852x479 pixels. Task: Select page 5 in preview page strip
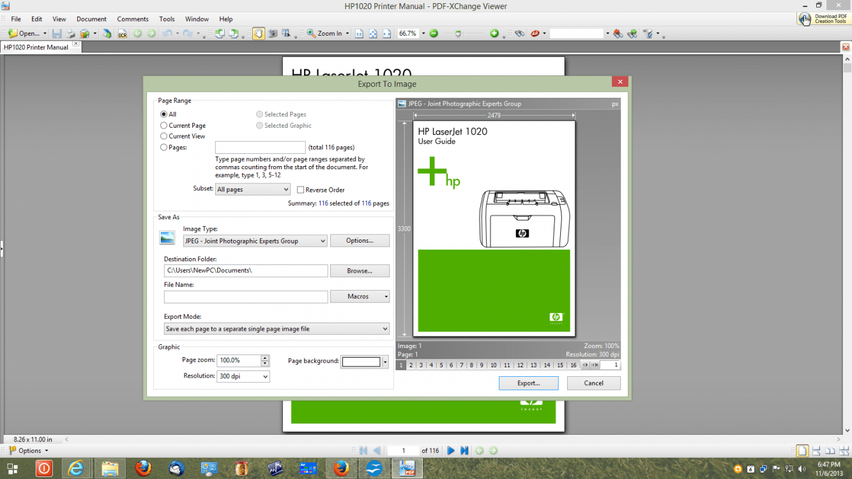point(441,365)
